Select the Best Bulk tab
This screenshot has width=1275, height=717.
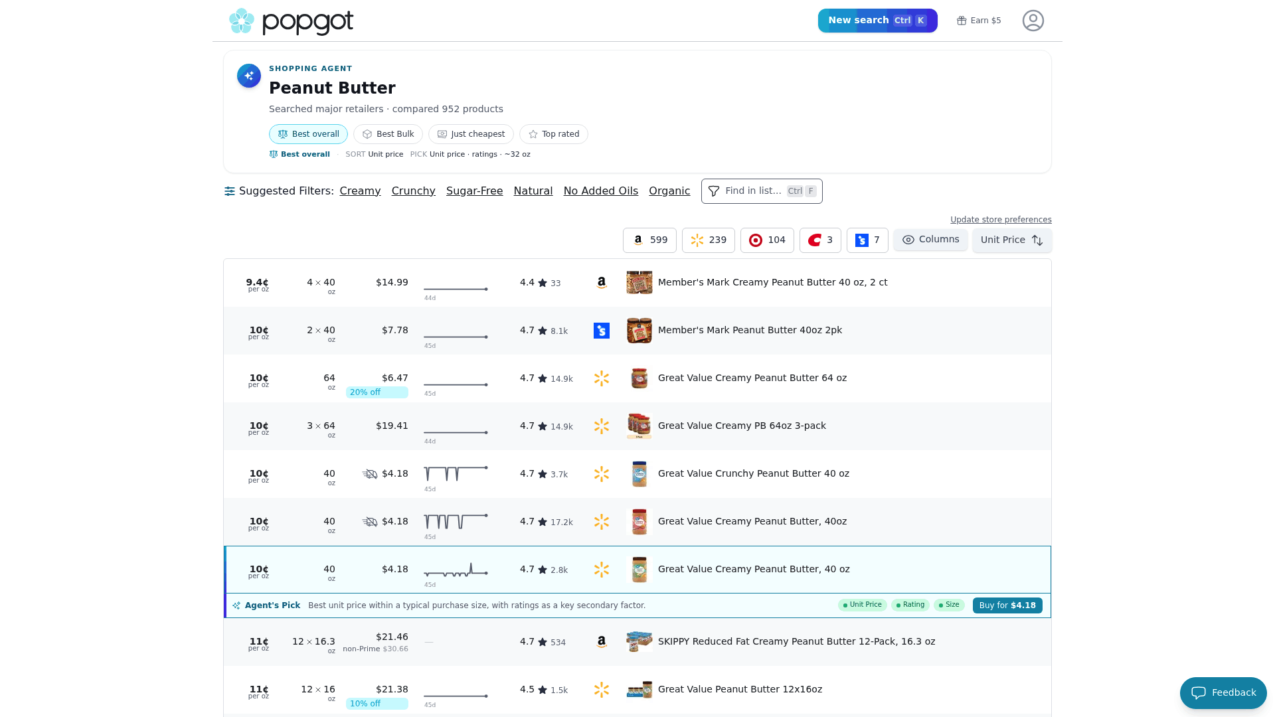click(388, 134)
